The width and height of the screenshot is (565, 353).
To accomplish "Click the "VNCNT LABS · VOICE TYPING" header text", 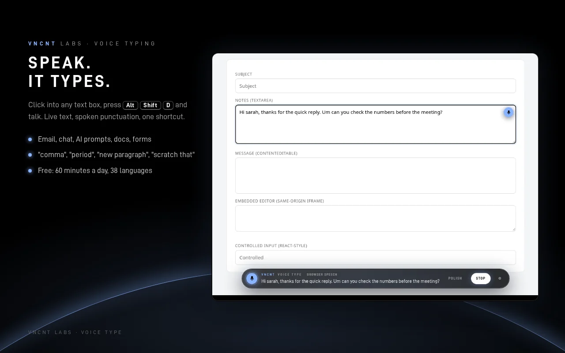I will (92, 43).
